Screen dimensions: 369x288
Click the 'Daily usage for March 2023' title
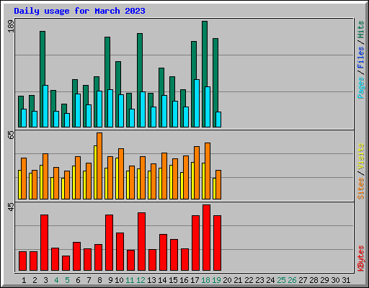[x=79, y=11]
